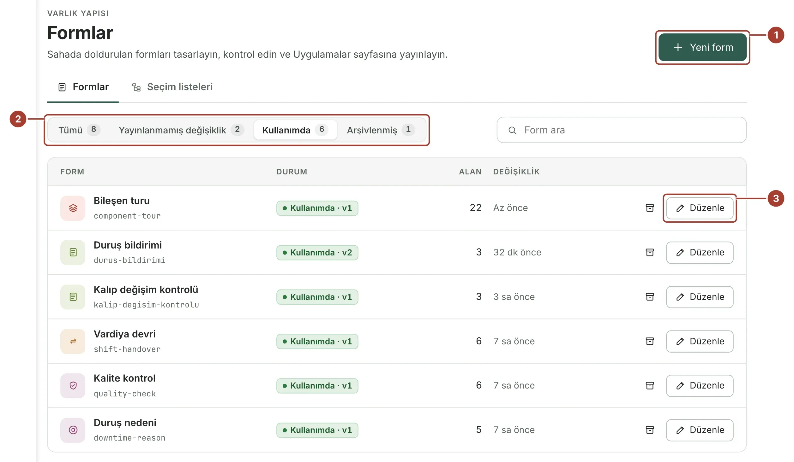Select the Kullanımda filter

tap(295, 130)
